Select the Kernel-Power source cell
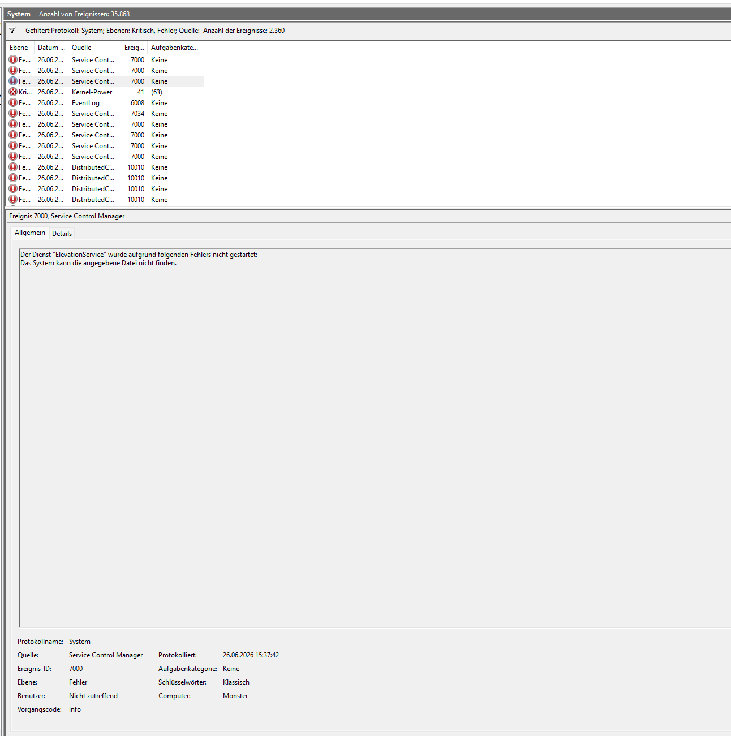The image size is (731, 736). tap(92, 92)
